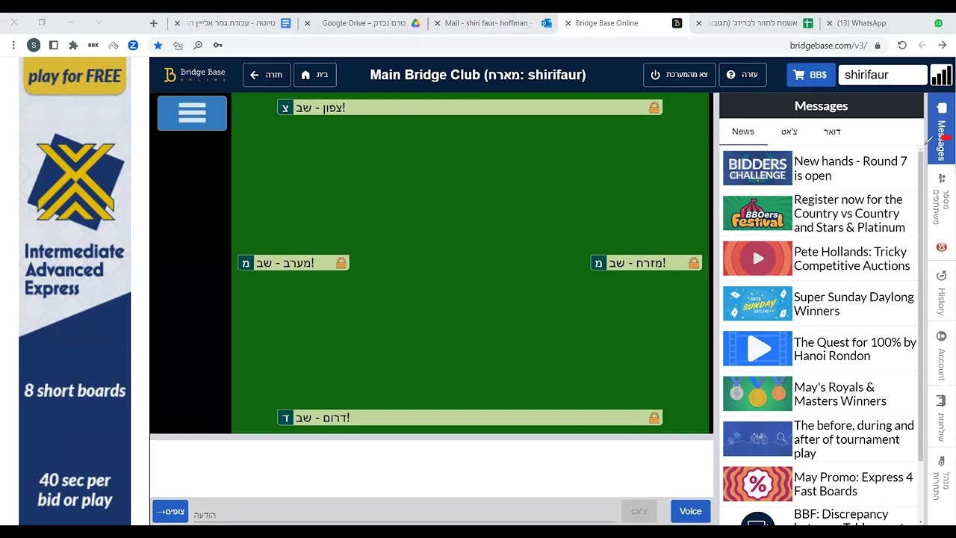Reload the page
This screenshot has width=956, height=538.
point(902,46)
